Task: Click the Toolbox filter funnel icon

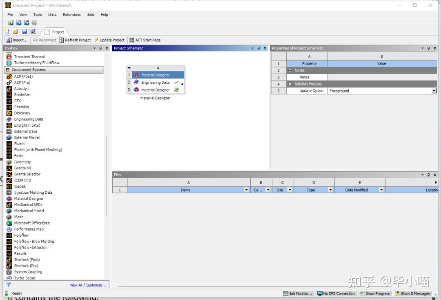Action: [x=9, y=285]
